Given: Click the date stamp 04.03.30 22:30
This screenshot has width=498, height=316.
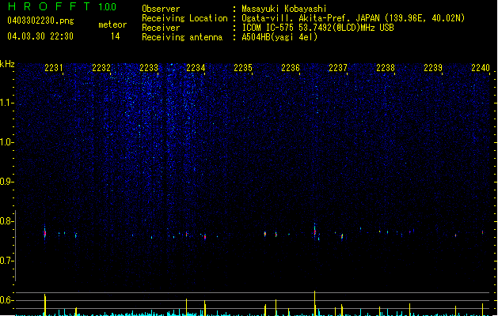Looking at the screenshot, I should [x=40, y=36].
